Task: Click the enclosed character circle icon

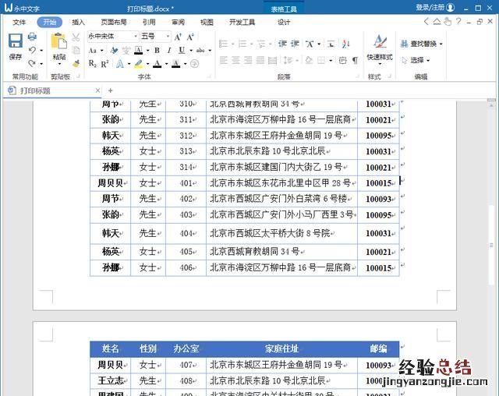Action: pos(194,64)
